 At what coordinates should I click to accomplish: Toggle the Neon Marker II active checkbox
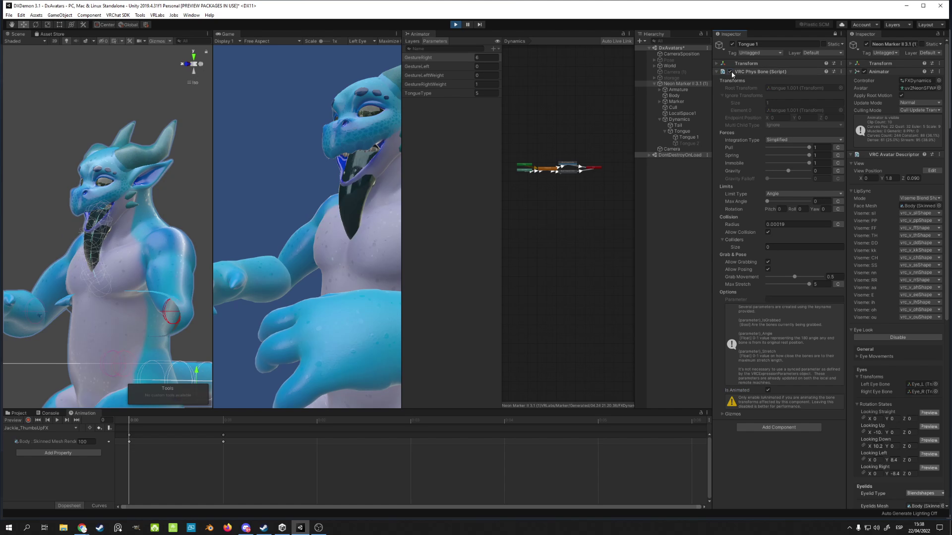(866, 44)
